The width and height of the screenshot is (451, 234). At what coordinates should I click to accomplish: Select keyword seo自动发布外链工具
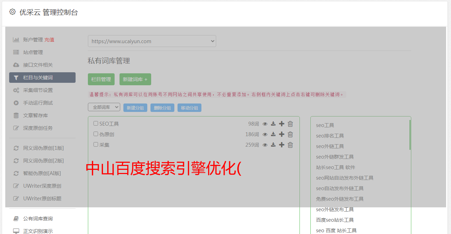click(x=340, y=188)
